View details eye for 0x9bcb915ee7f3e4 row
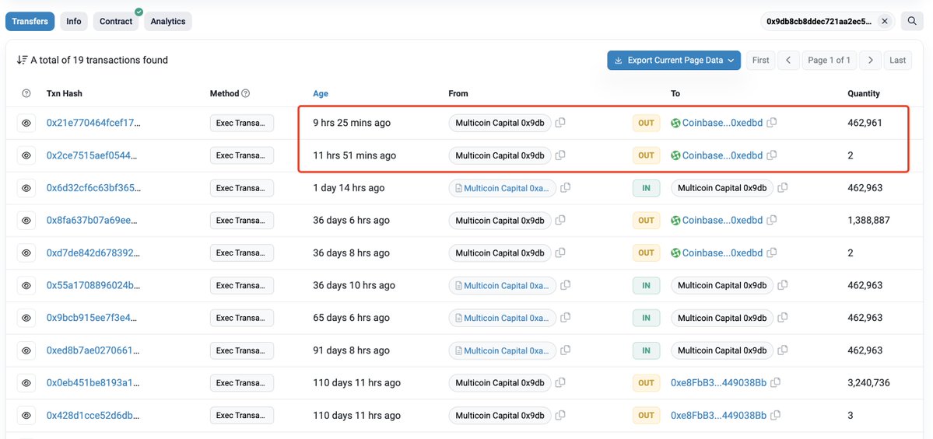The image size is (933, 439). click(26, 318)
